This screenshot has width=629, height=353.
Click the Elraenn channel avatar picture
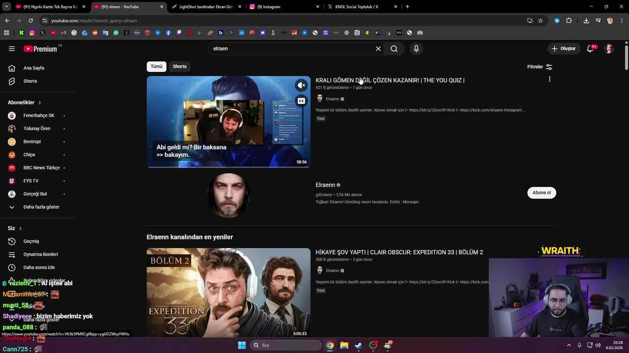229,195
